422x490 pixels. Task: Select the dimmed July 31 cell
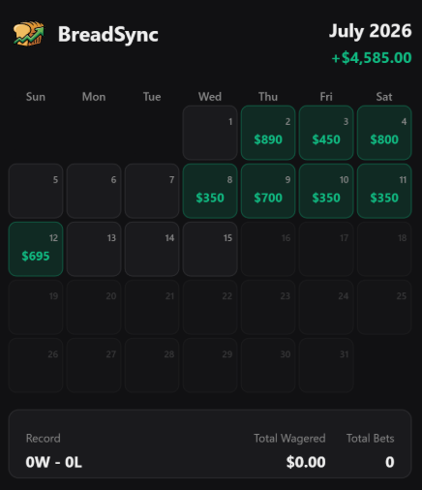tap(326, 365)
